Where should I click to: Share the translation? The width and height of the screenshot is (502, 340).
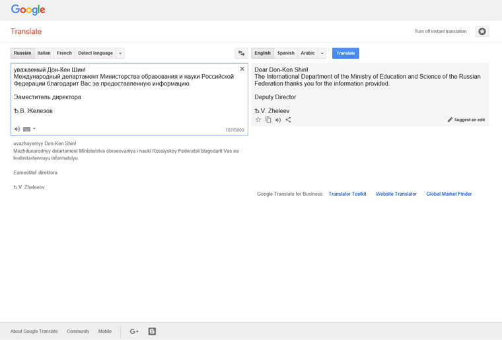point(288,120)
